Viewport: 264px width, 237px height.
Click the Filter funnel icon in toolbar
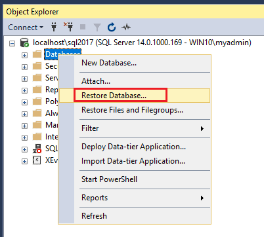click(97, 27)
